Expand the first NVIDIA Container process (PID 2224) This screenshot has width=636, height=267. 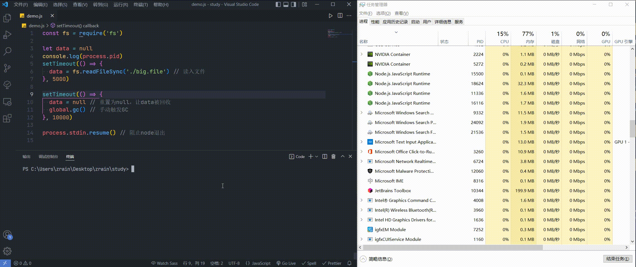pos(362,54)
